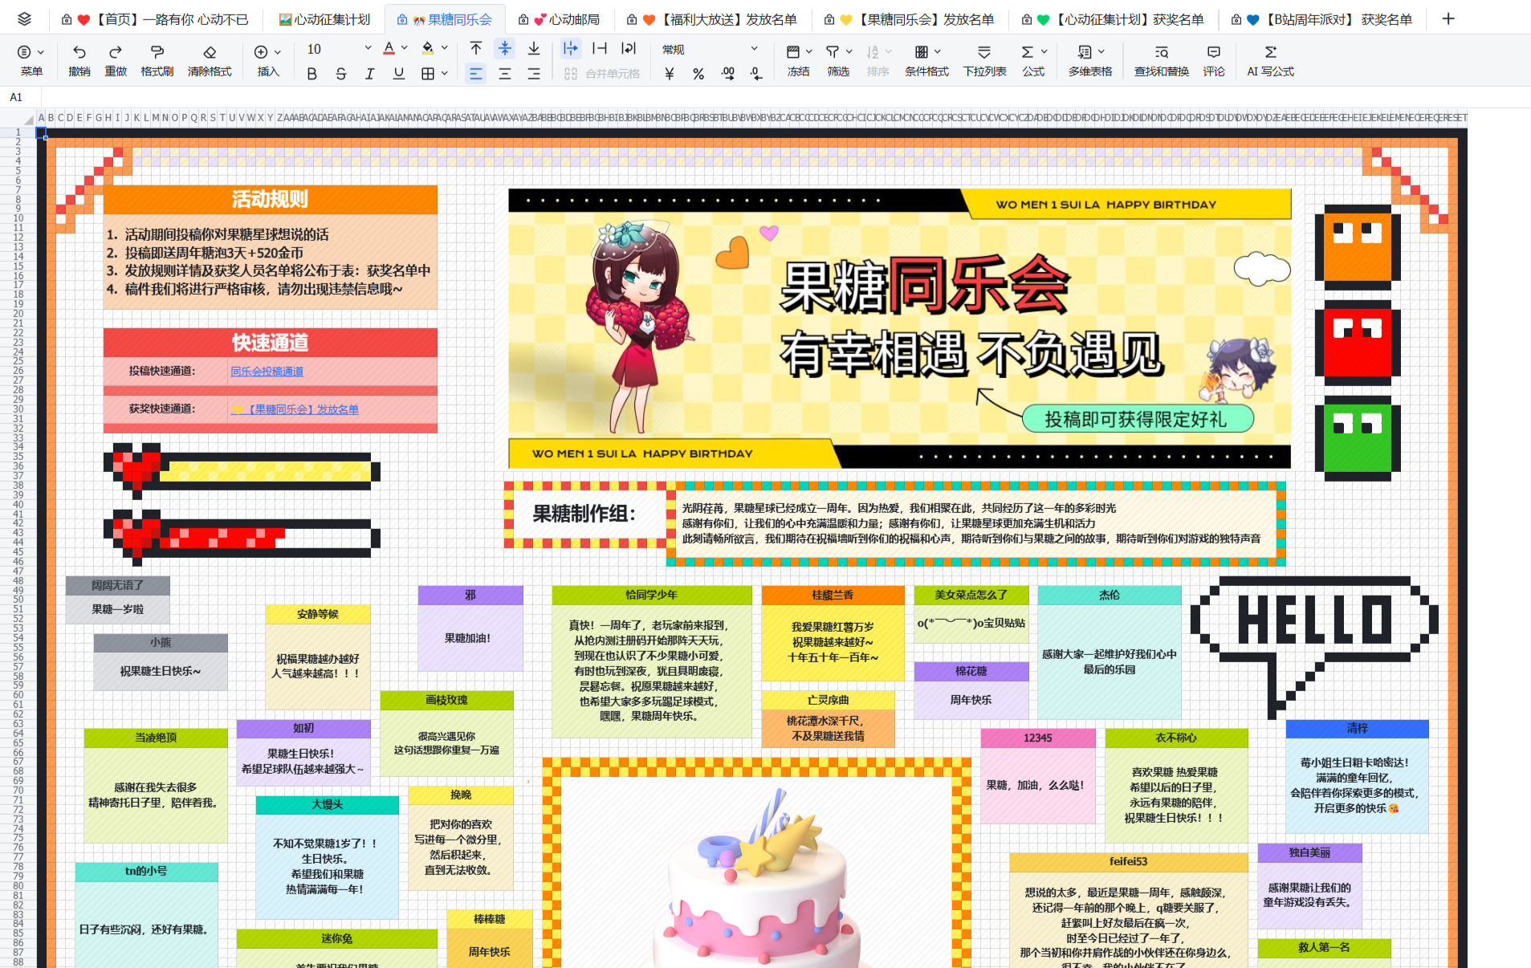Open find and replace (查找和替换)
This screenshot has height=968, width=1531.
(x=1161, y=52)
